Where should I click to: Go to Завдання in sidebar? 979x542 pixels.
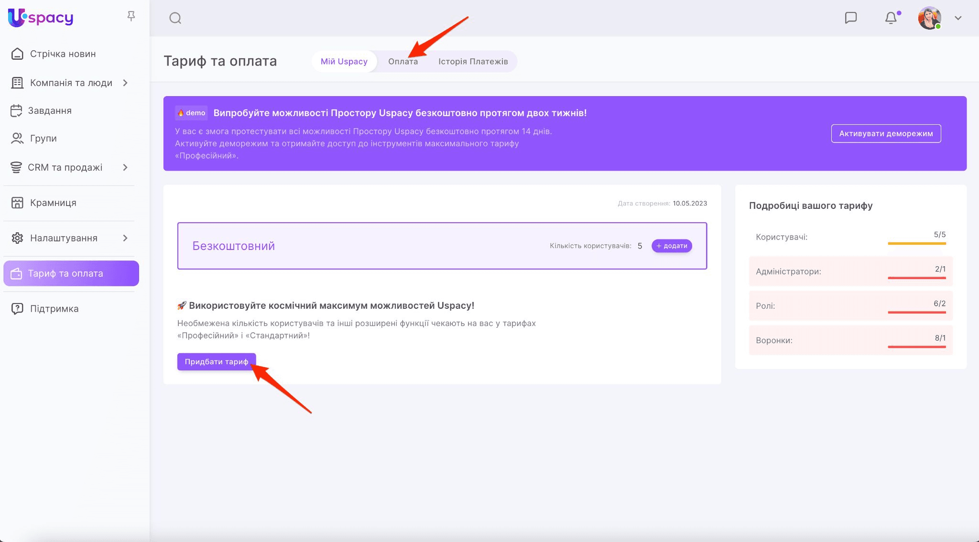click(50, 110)
